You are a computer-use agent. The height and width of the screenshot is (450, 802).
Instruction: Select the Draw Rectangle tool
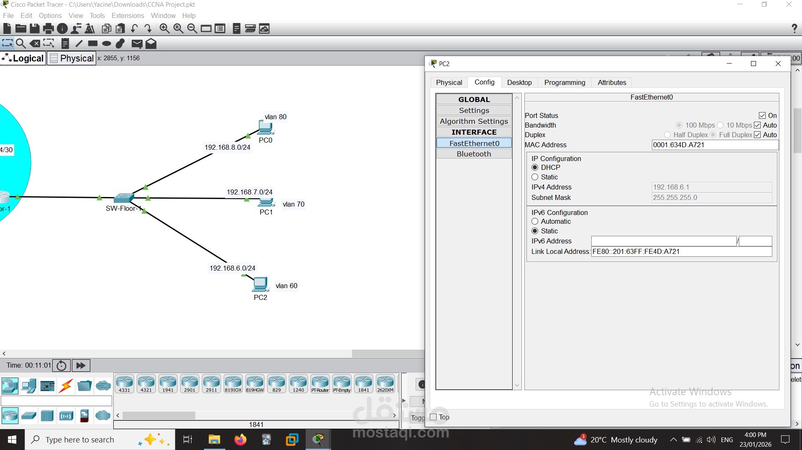[93, 43]
